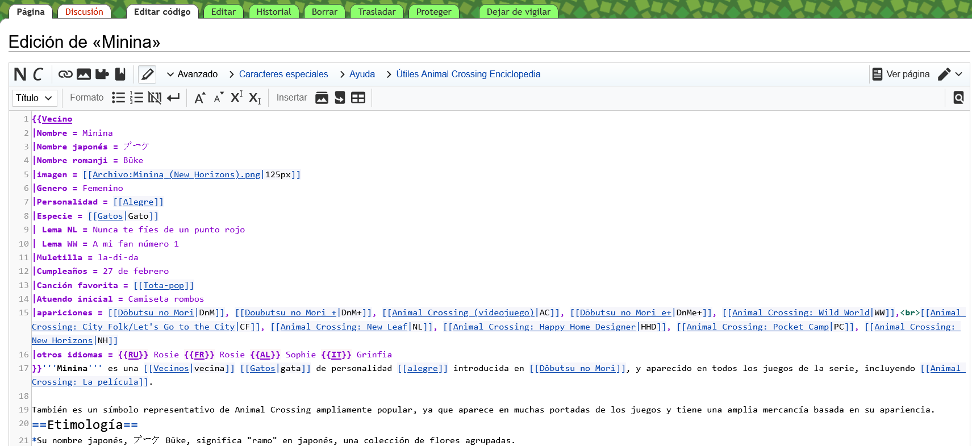This screenshot has width=972, height=446.
Task: Open the editor switch dropdown arrow
Action: point(959,74)
